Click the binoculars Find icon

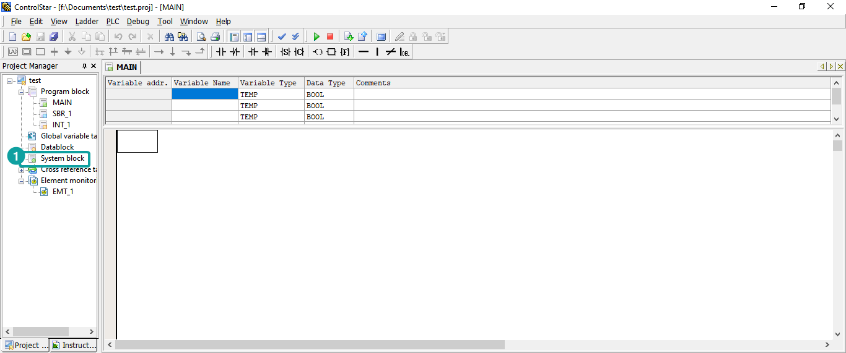click(x=169, y=37)
